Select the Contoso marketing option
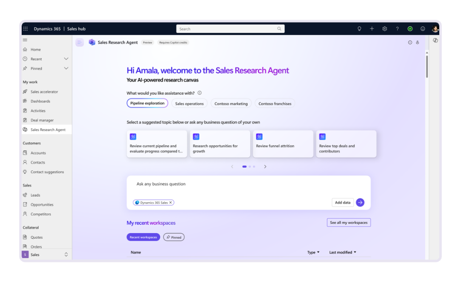452x282 pixels. 231,103
